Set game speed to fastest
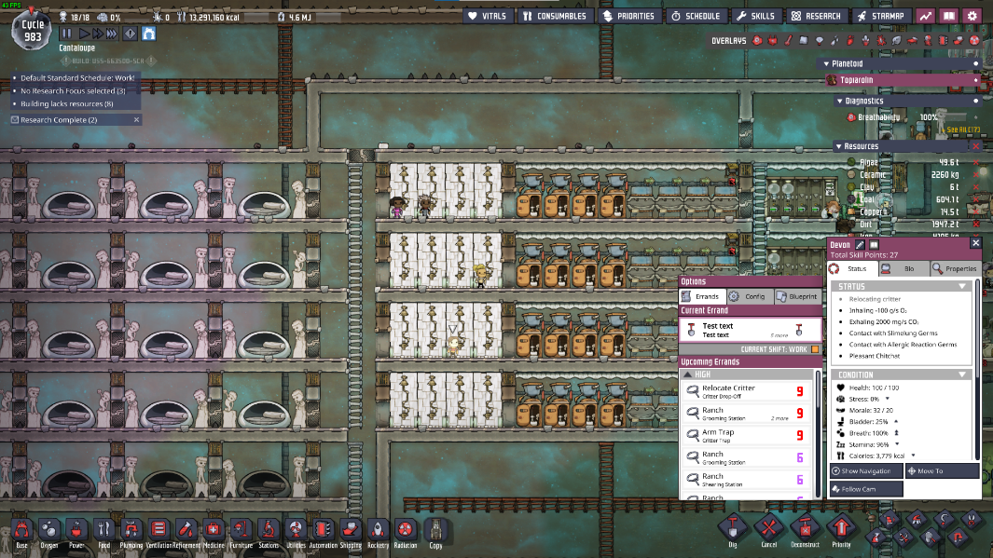The height and width of the screenshot is (558, 993). 112,34
